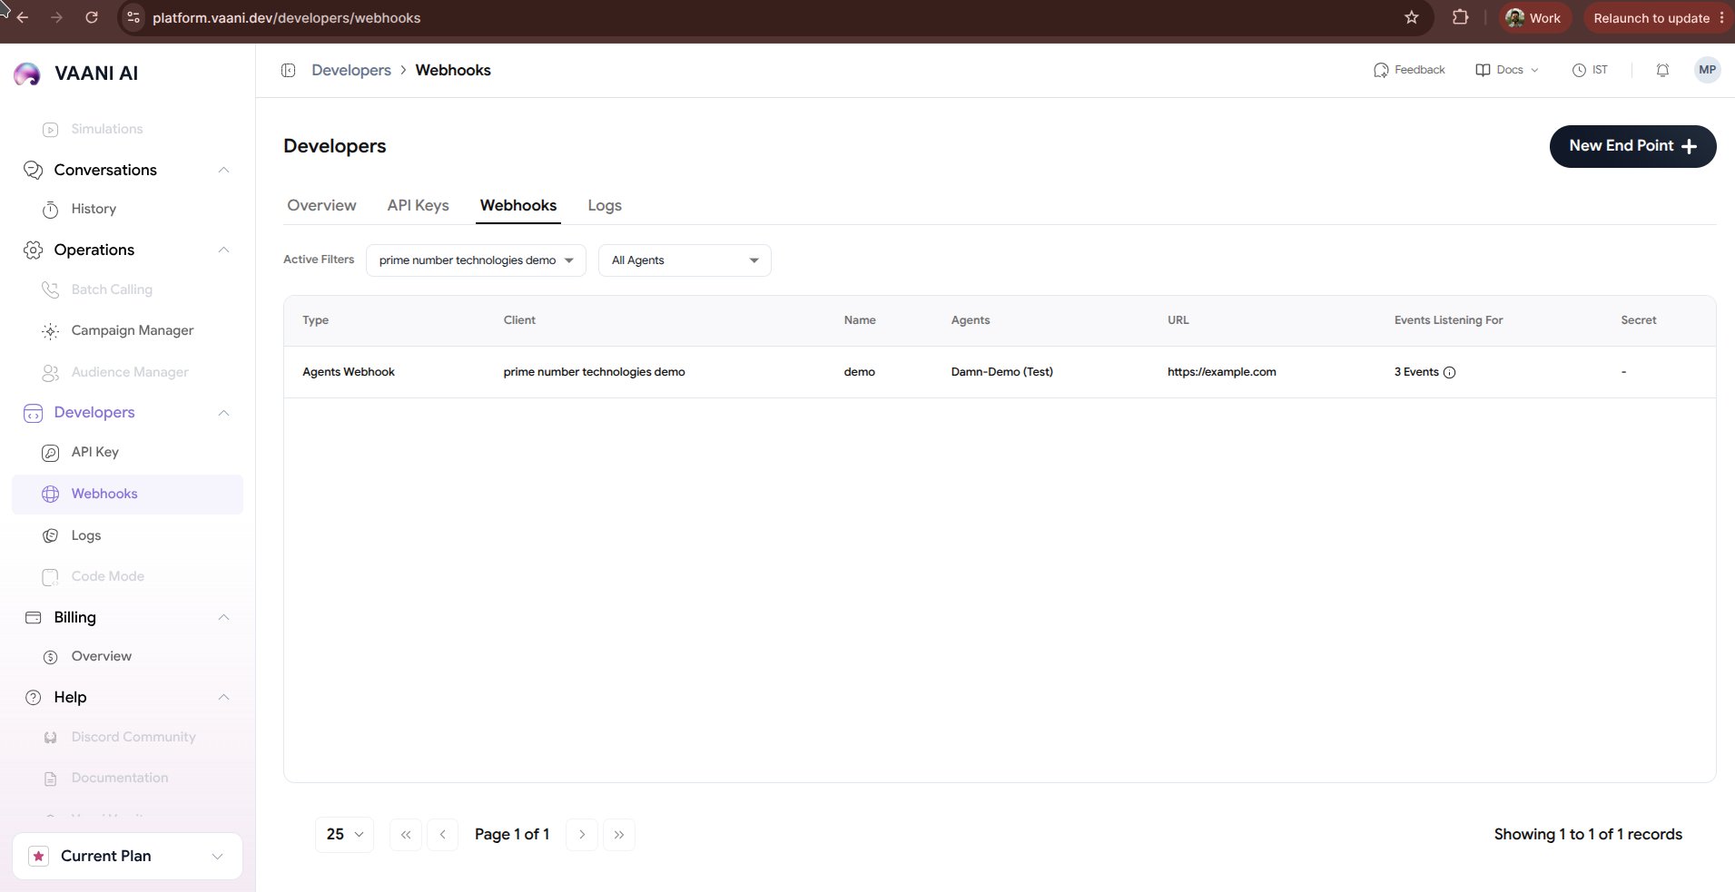Image resolution: width=1735 pixels, height=892 pixels.
Task: Go to the next page arrow
Action: pyautogui.click(x=582, y=835)
